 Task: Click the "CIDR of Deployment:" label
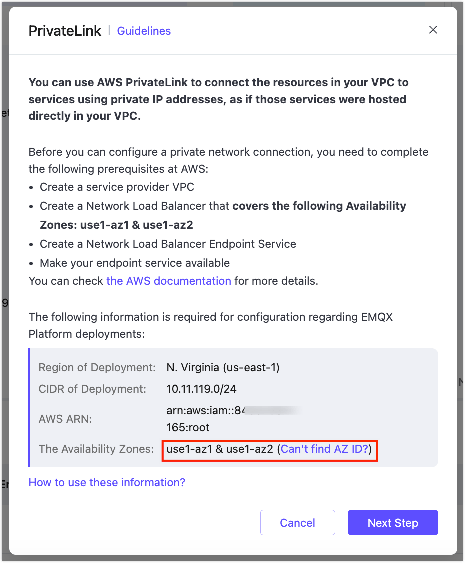coord(93,389)
